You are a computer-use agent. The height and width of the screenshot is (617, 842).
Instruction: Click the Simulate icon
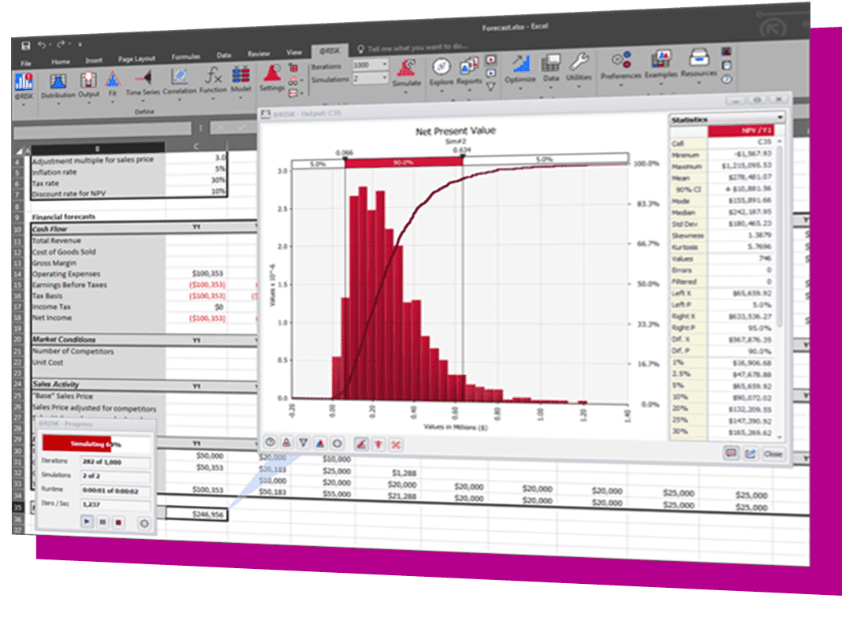pyautogui.click(x=407, y=69)
